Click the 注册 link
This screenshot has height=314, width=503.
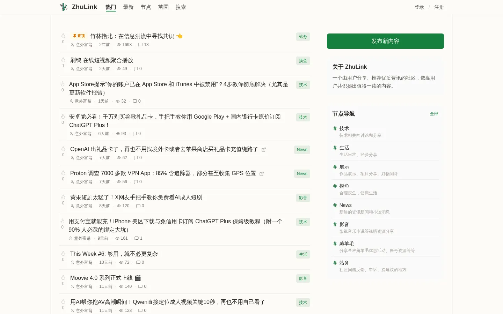[439, 7]
